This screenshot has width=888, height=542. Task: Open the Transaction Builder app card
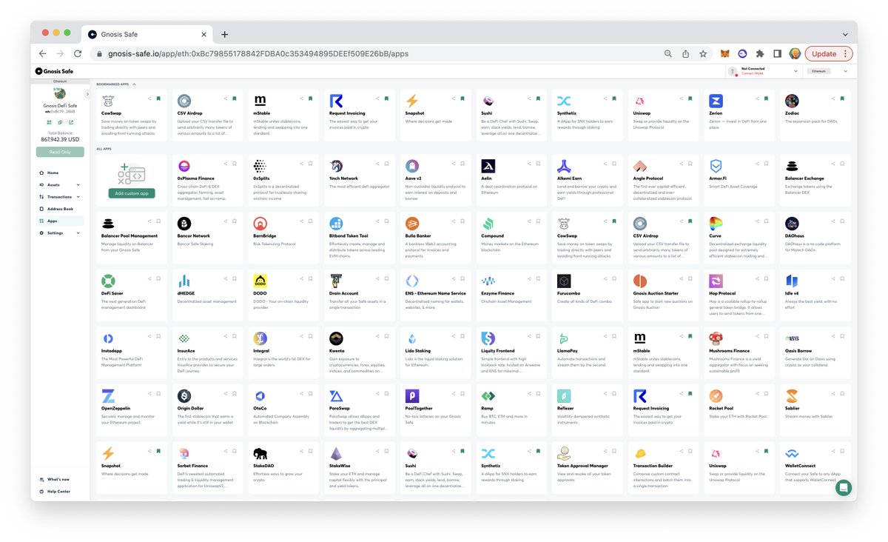663,469
